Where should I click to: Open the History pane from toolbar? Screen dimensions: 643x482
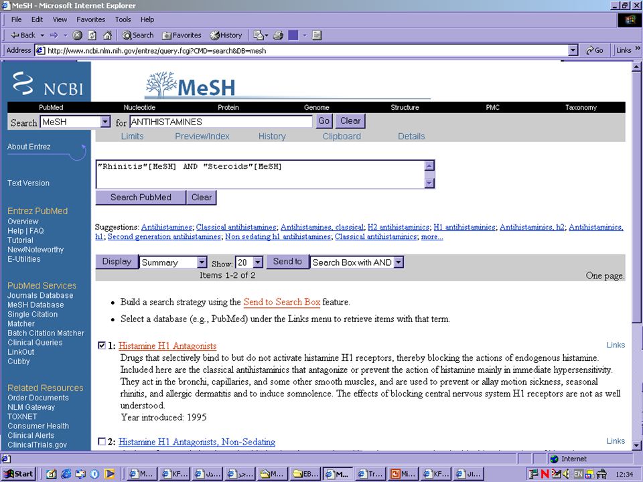click(x=226, y=35)
